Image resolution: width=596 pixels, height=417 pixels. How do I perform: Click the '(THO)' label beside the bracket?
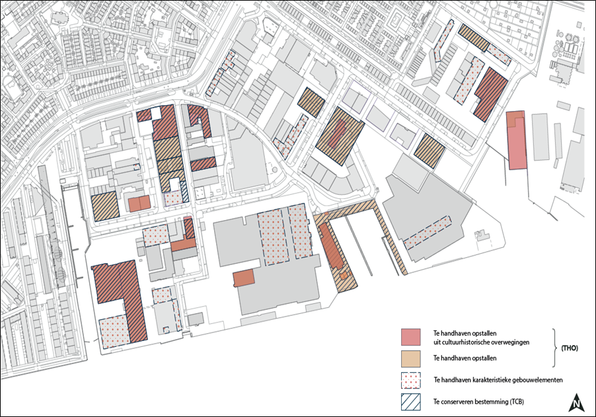pyautogui.click(x=570, y=348)
